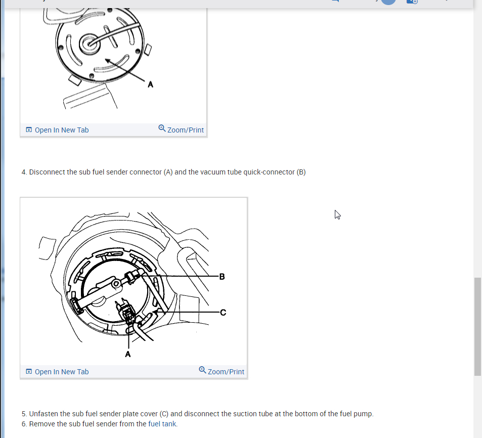Viewport: 482px width, 438px height.
Task: Click the circular cover plate diagram image
Action: (113, 65)
